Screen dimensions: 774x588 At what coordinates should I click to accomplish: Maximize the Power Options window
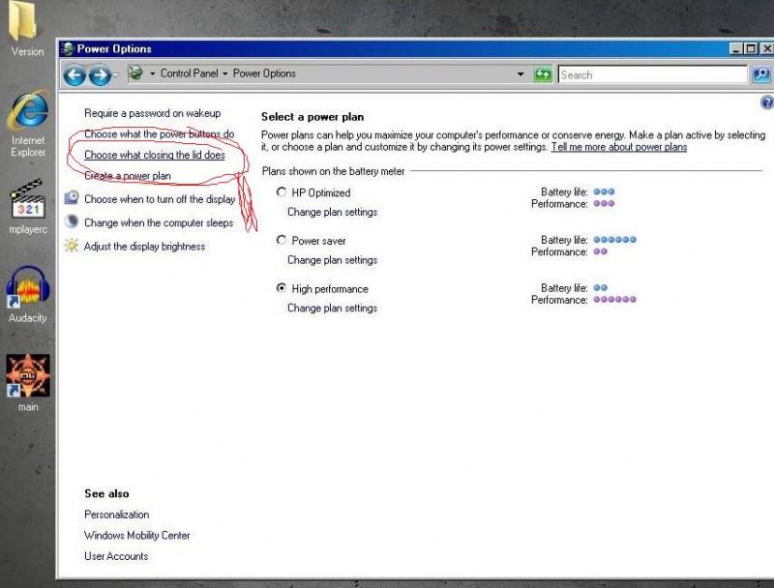[751, 48]
